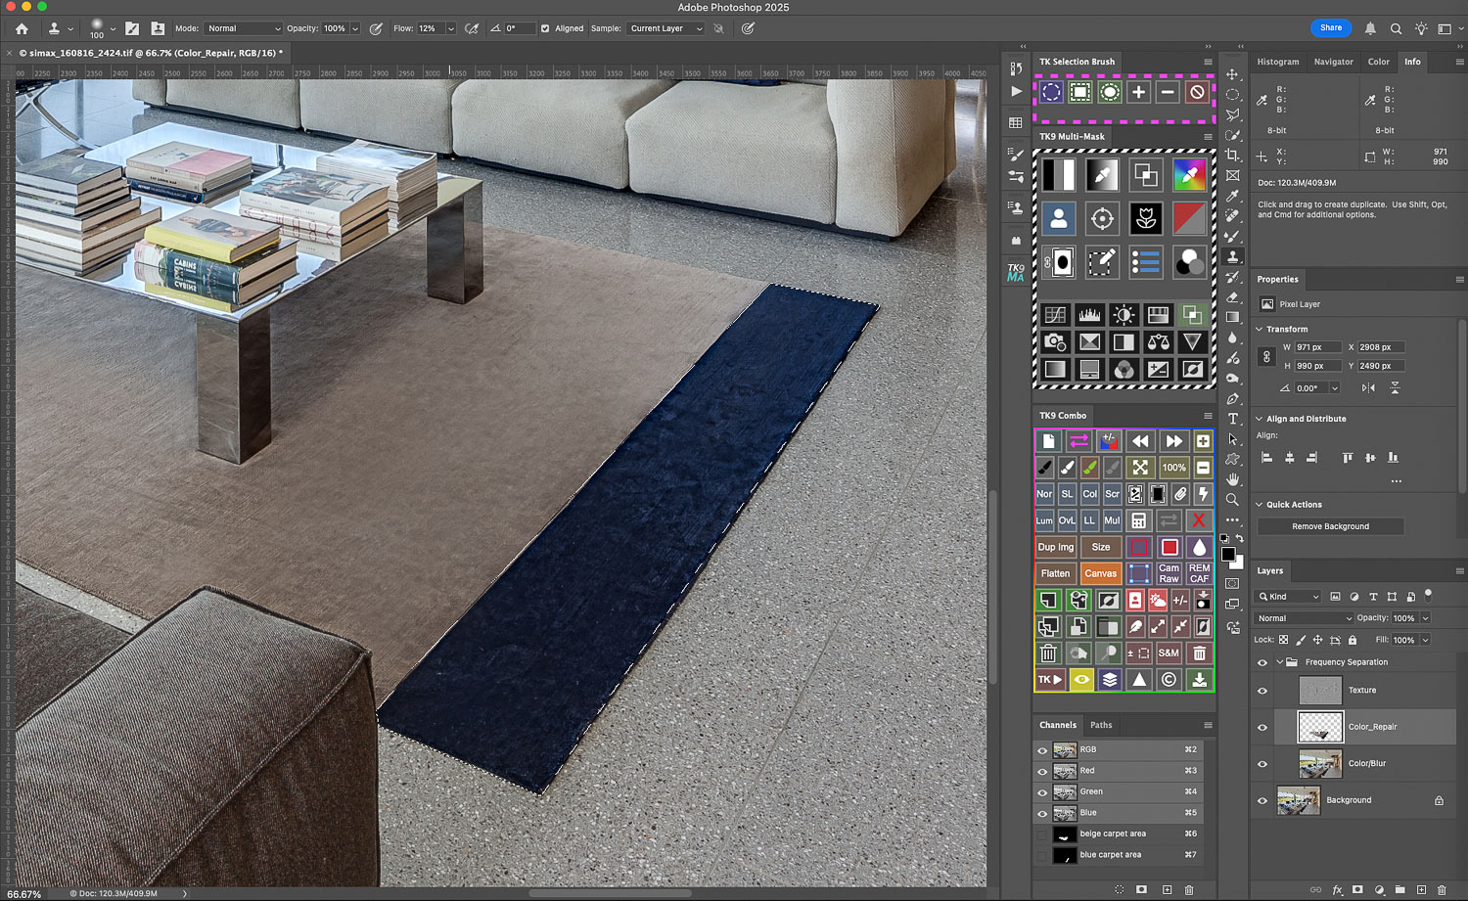Click the red X icon in TK9 Combo

[x=1199, y=520]
